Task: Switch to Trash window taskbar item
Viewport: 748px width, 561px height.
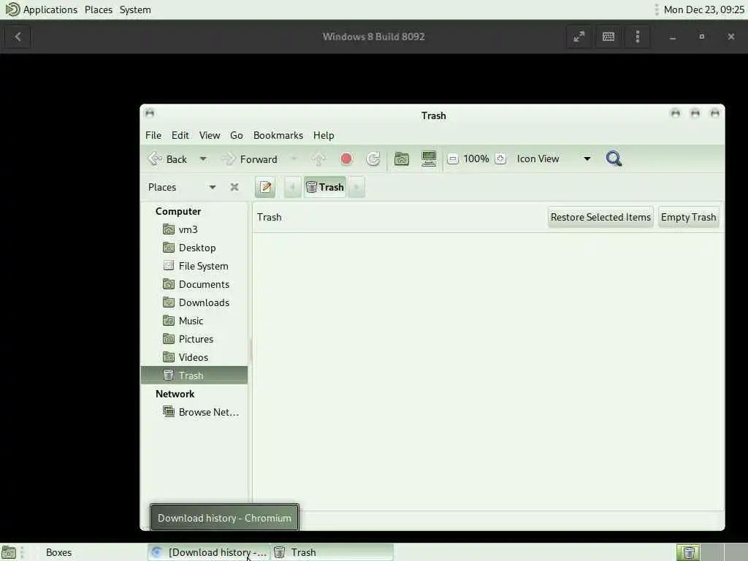Action: click(332, 552)
